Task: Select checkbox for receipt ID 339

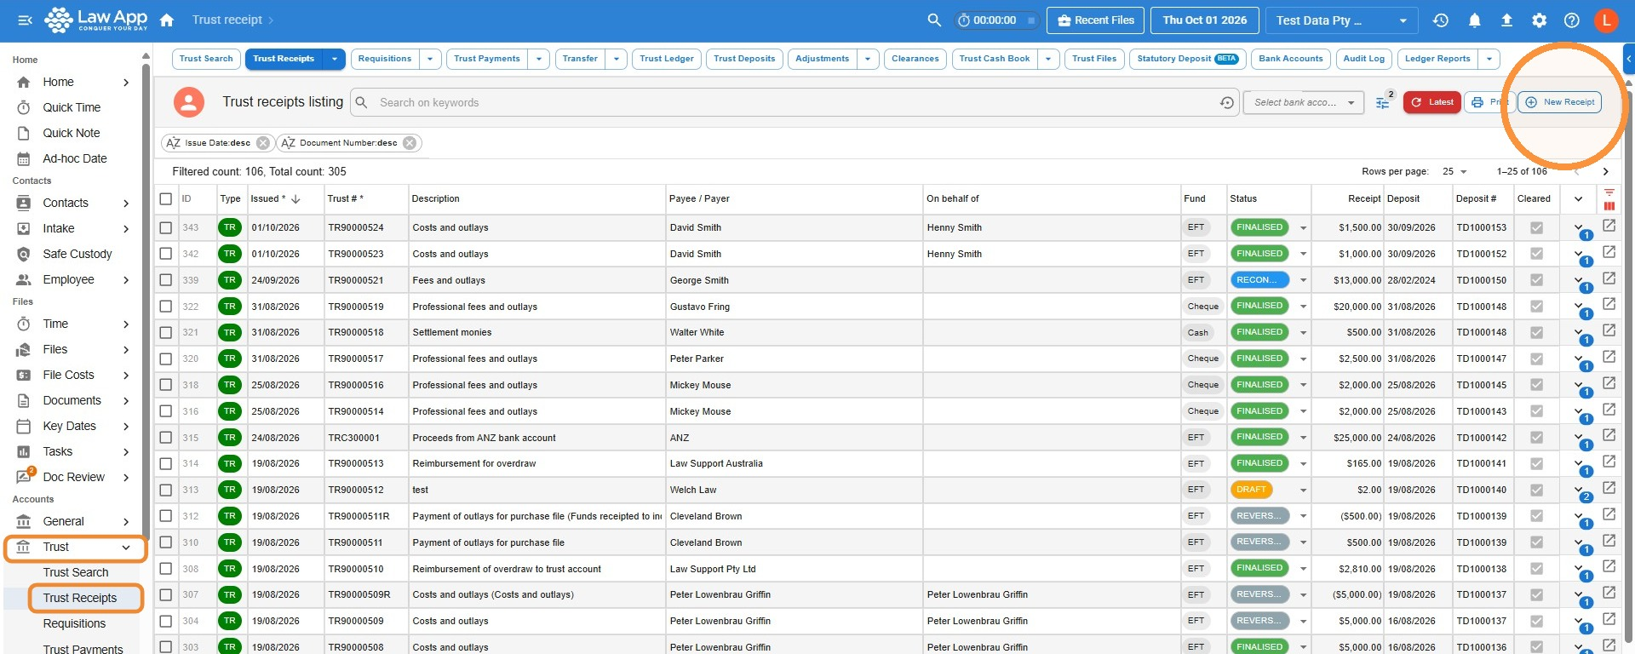Action: click(165, 280)
